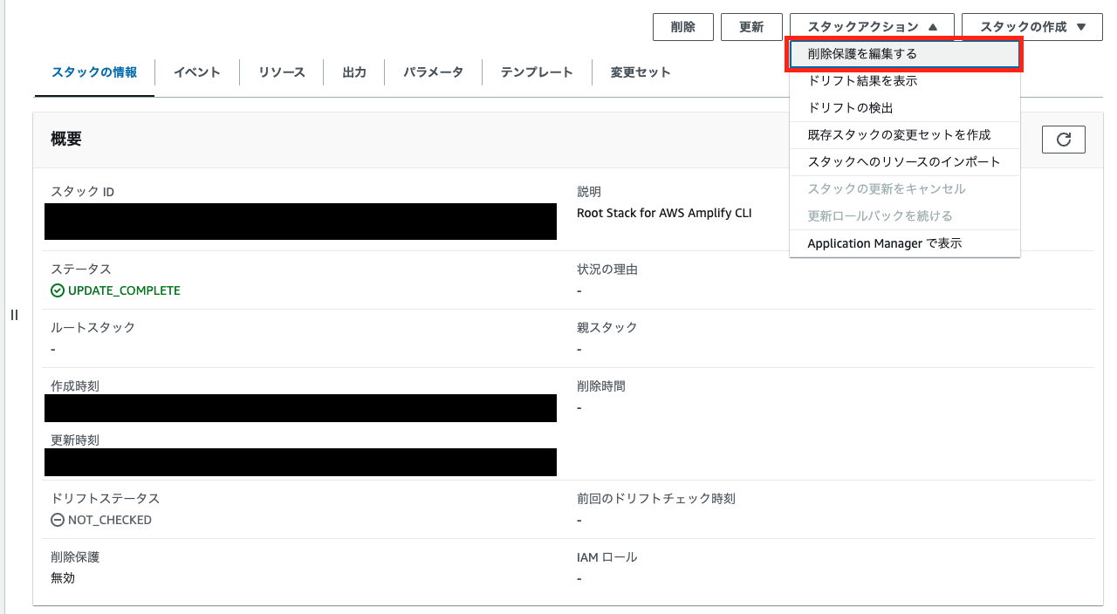
Task: Click the 親スタック label
Action: (607, 328)
